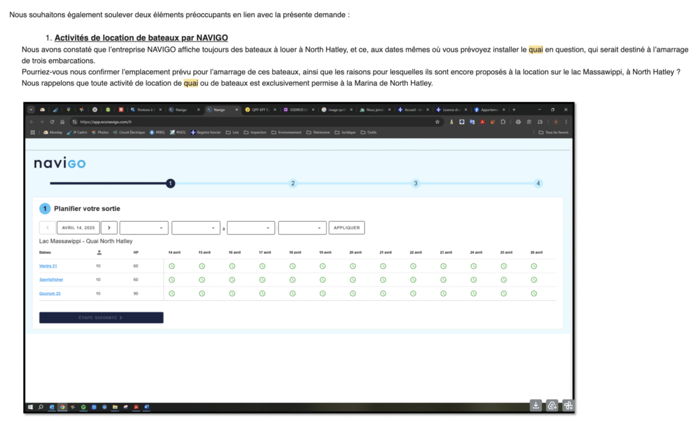Open the Tous les favoris folder

tap(553, 133)
